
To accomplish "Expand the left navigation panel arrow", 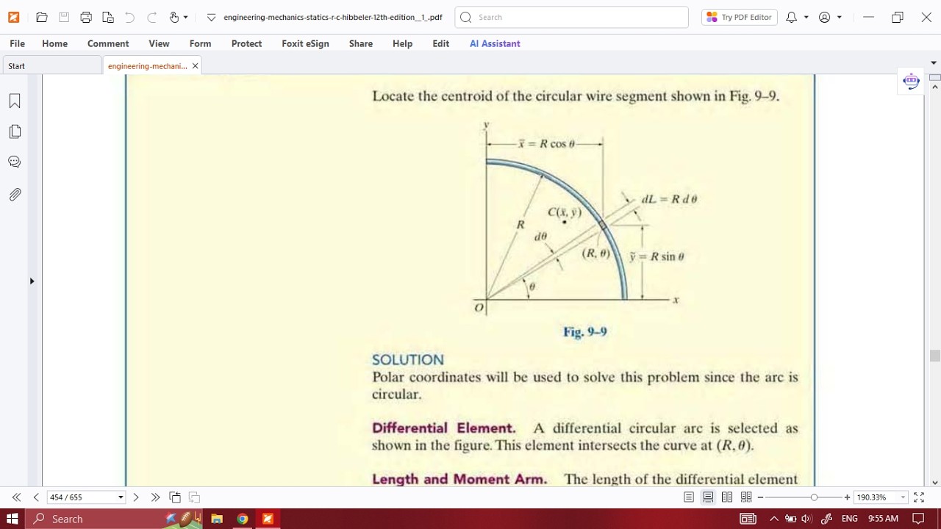I will tap(32, 281).
